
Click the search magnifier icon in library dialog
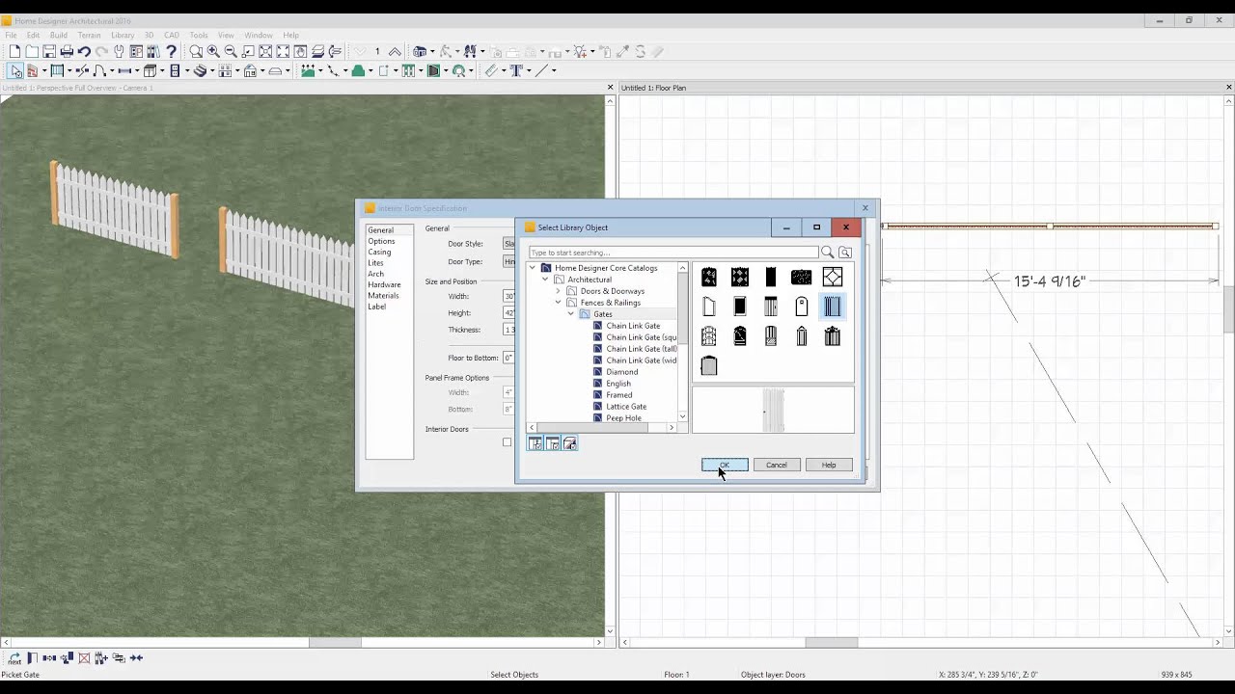tap(827, 253)
